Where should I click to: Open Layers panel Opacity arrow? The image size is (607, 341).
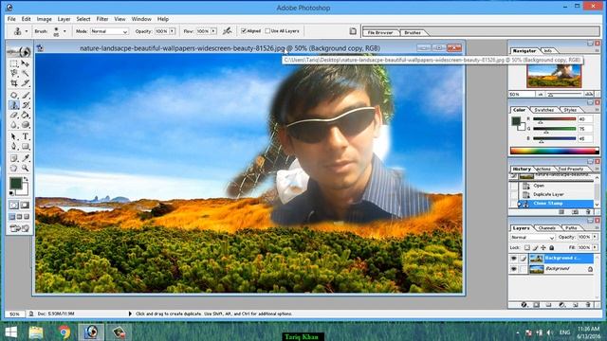[x=595, y=237]
